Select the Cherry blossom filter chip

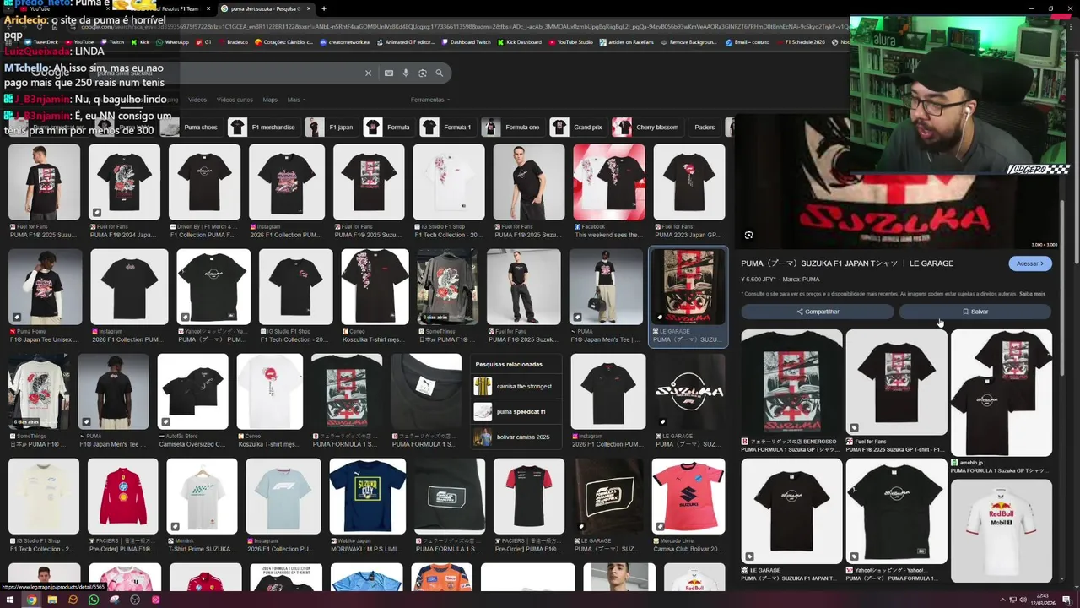(647, 128)
